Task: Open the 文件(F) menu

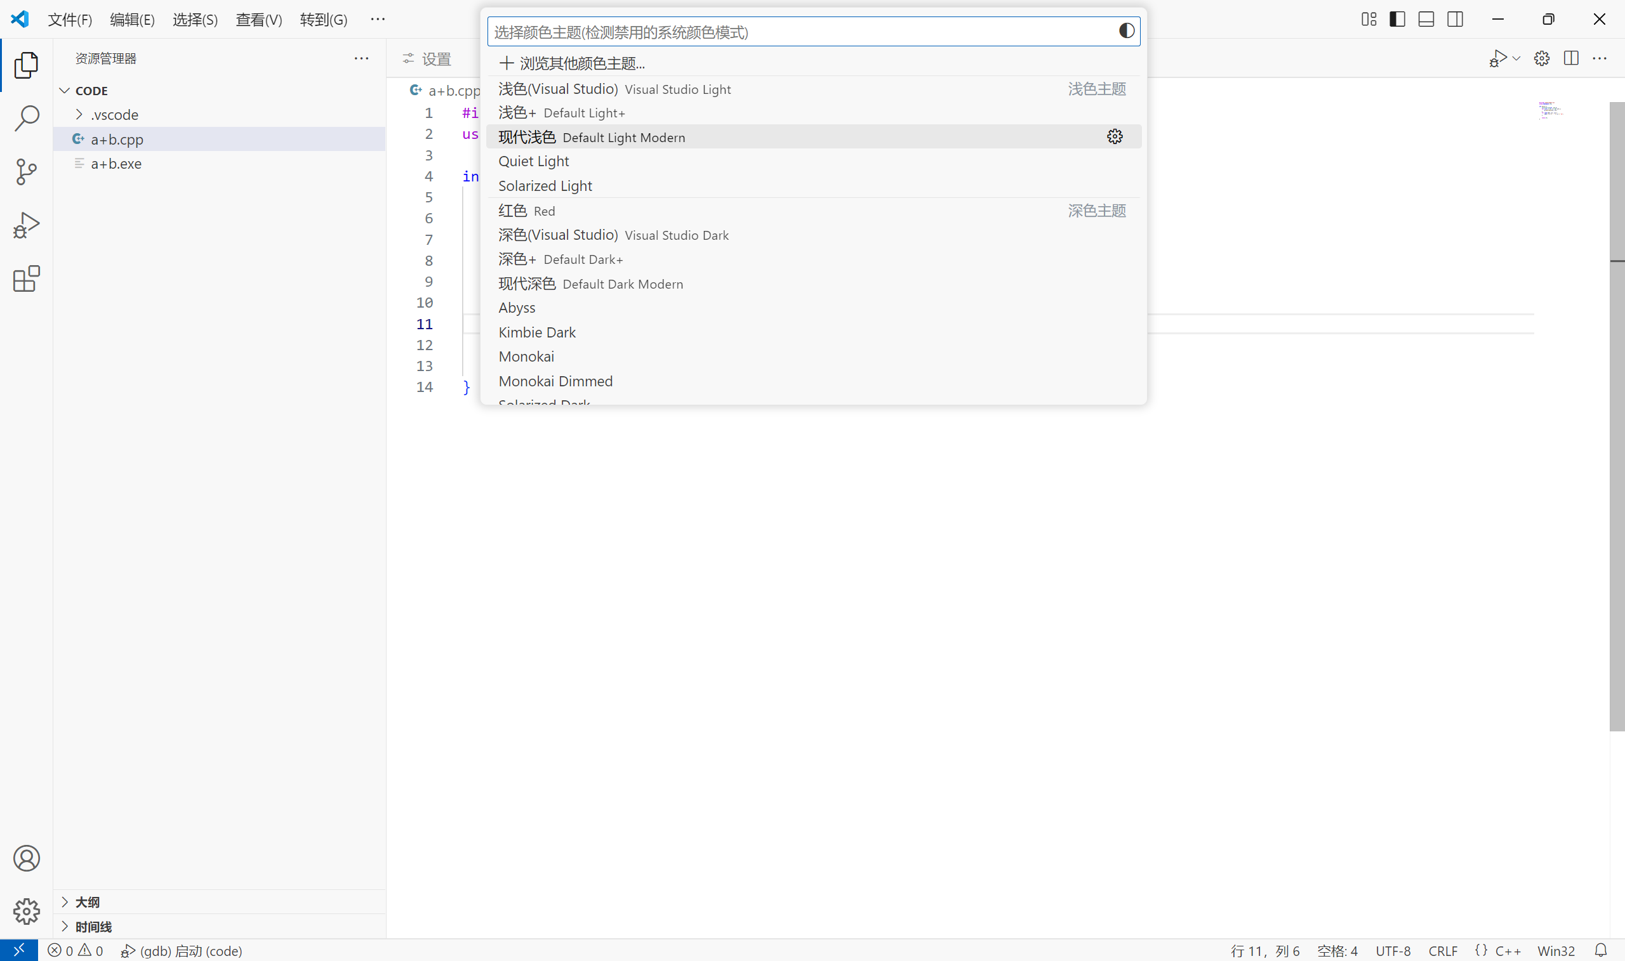Action: [70, 20]
